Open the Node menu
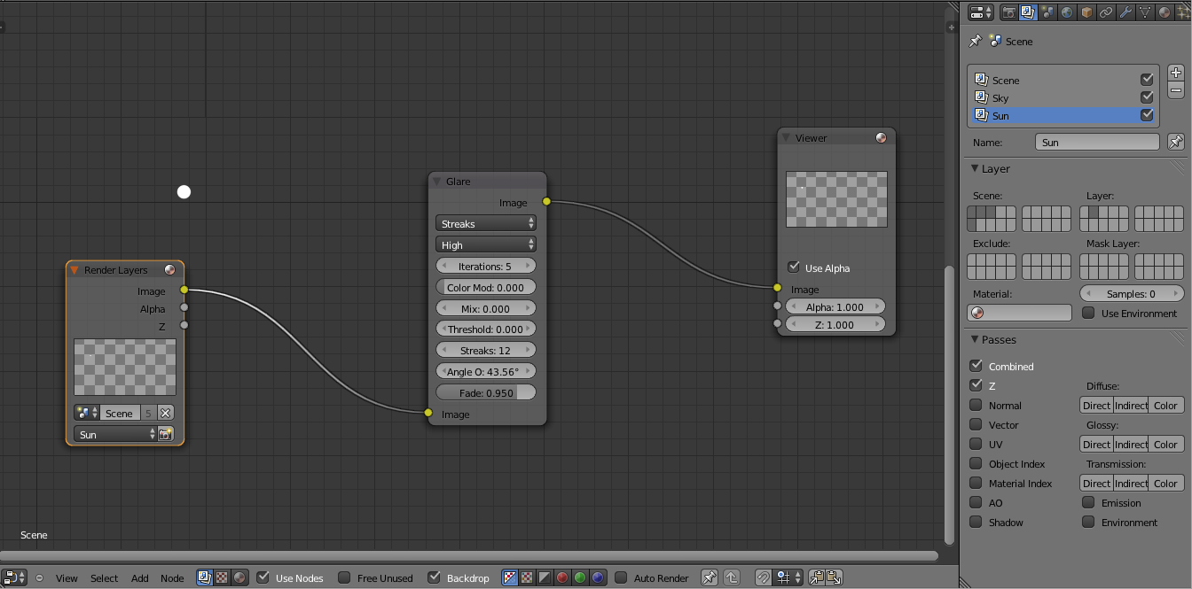Image resolution: width=1192 pixels, height=589 pixels. [x=172, y=577]
